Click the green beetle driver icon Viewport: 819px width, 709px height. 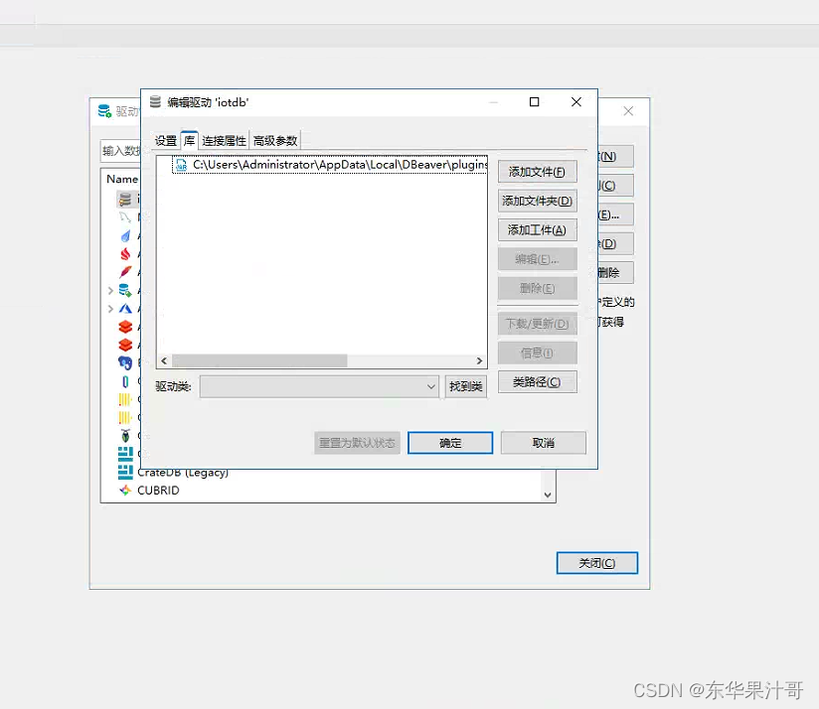click(125, 433)
